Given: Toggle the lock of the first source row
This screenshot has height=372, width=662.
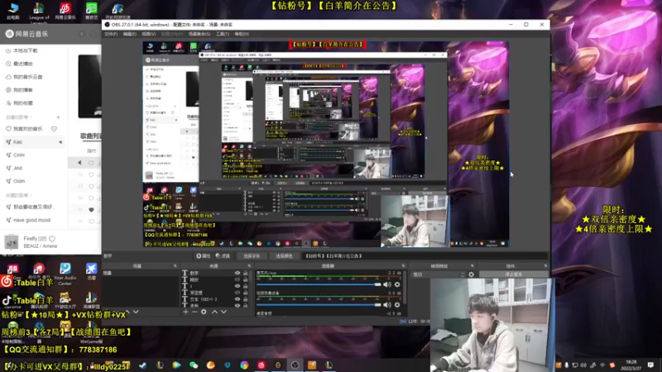Looking at the screenshot, I should pyautogui.click(x=245, y=274).
